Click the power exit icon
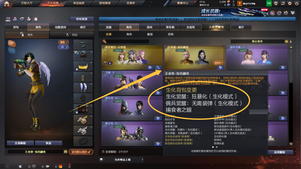The image size is (301, 169). [297, 3]
